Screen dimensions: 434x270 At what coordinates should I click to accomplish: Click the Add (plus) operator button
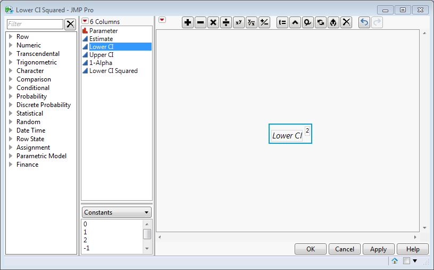point(188,22)
